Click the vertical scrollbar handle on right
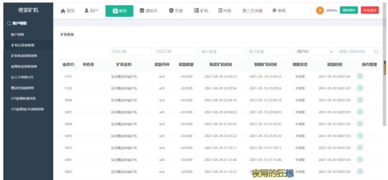388x180 pixels. pyautogui.click(x=385, y=67)
